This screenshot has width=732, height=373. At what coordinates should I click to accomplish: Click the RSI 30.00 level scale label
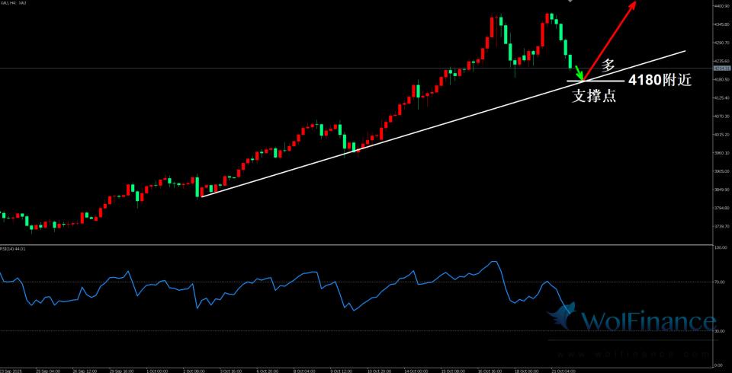coord(719,331)
